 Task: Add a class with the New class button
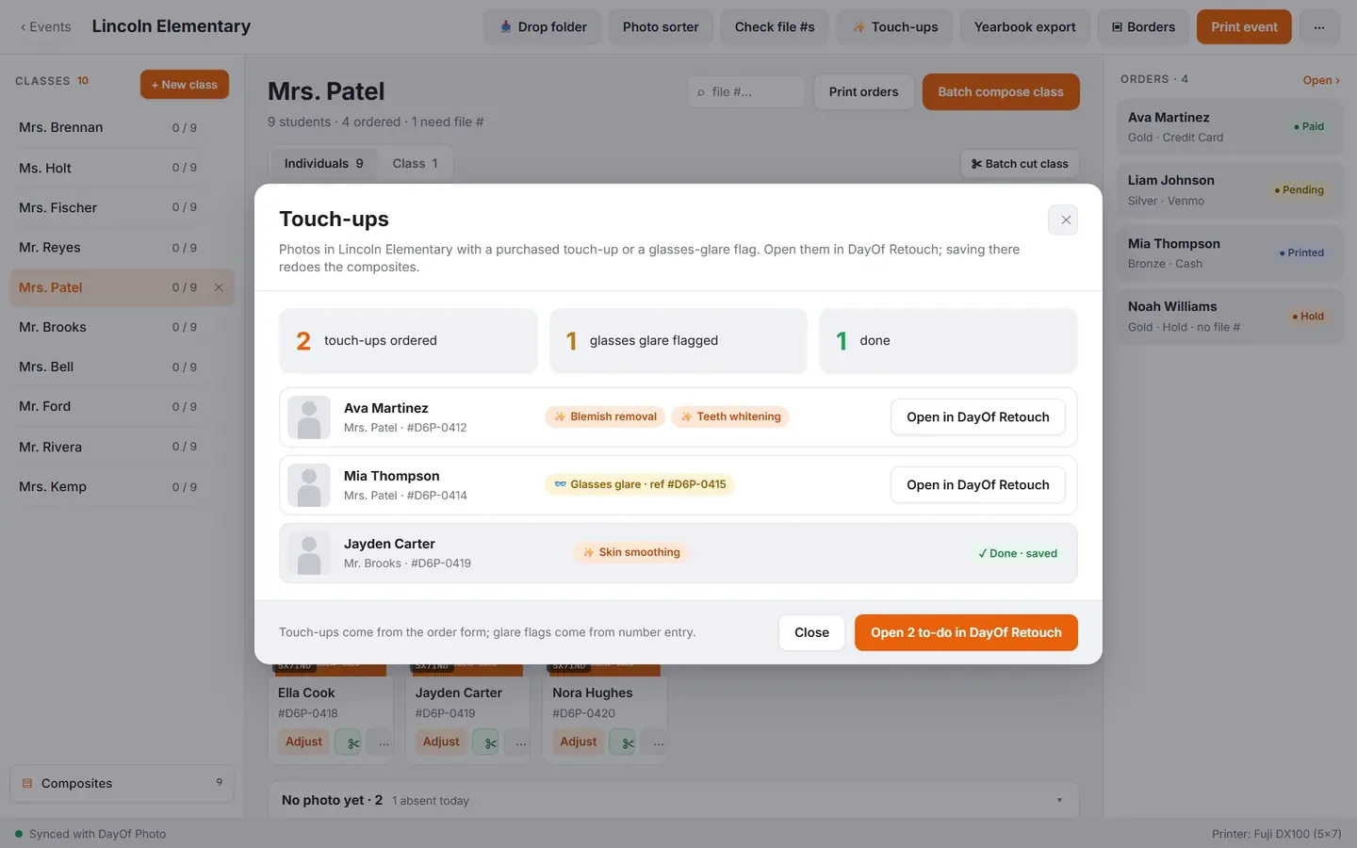click(x=185, y=84)
